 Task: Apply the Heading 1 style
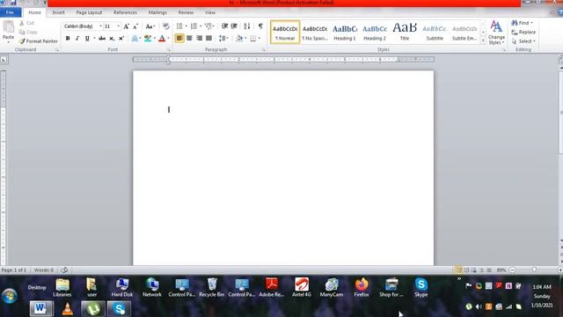tap(345, 33)
